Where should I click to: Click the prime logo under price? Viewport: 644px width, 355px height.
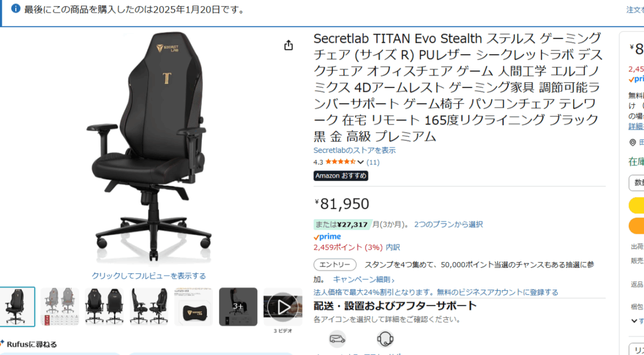(x=327, y=237)
